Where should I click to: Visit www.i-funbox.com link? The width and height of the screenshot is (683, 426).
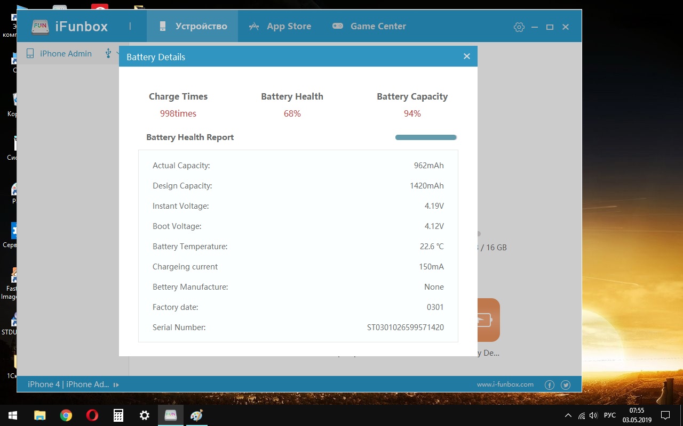[505, 384]
